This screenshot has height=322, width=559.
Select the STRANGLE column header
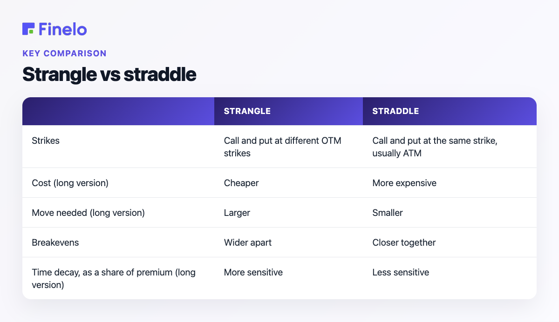pyautogui.click(x=247, y=111)
